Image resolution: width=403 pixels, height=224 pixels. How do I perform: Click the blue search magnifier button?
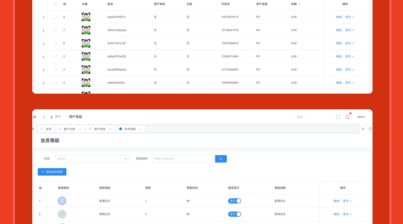coord(221,159)
